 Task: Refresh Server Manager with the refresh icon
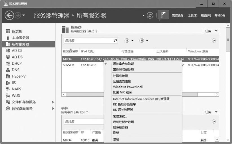point(150,15)
